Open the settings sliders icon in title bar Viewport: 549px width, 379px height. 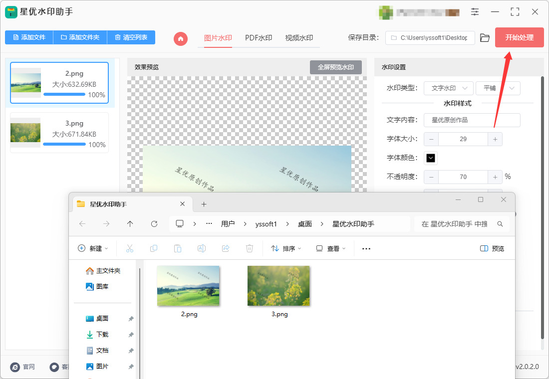coord(475,12)
